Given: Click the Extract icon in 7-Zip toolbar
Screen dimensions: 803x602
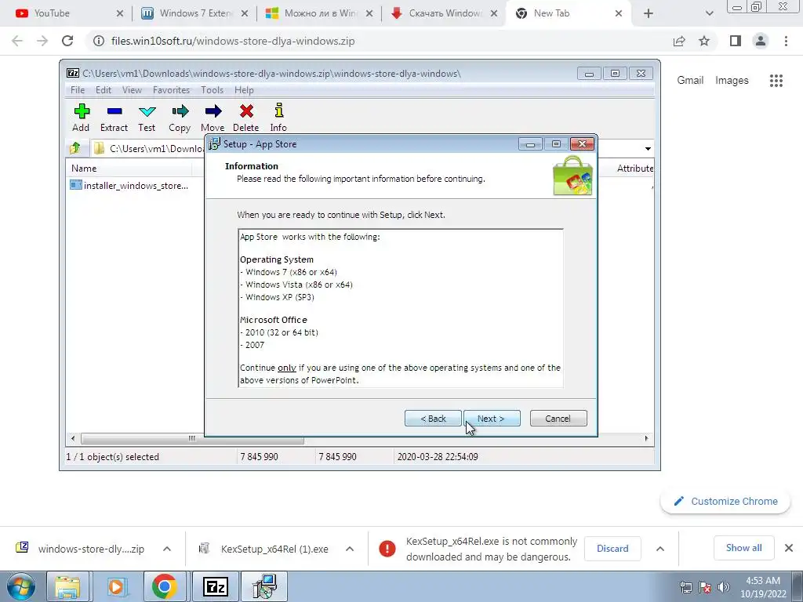Looking at the screenshot, I should pyautogui.click(x=114, y=111).
